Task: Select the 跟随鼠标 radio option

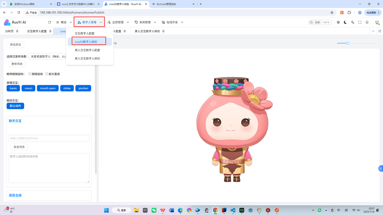Action: (x=30, y=74)
